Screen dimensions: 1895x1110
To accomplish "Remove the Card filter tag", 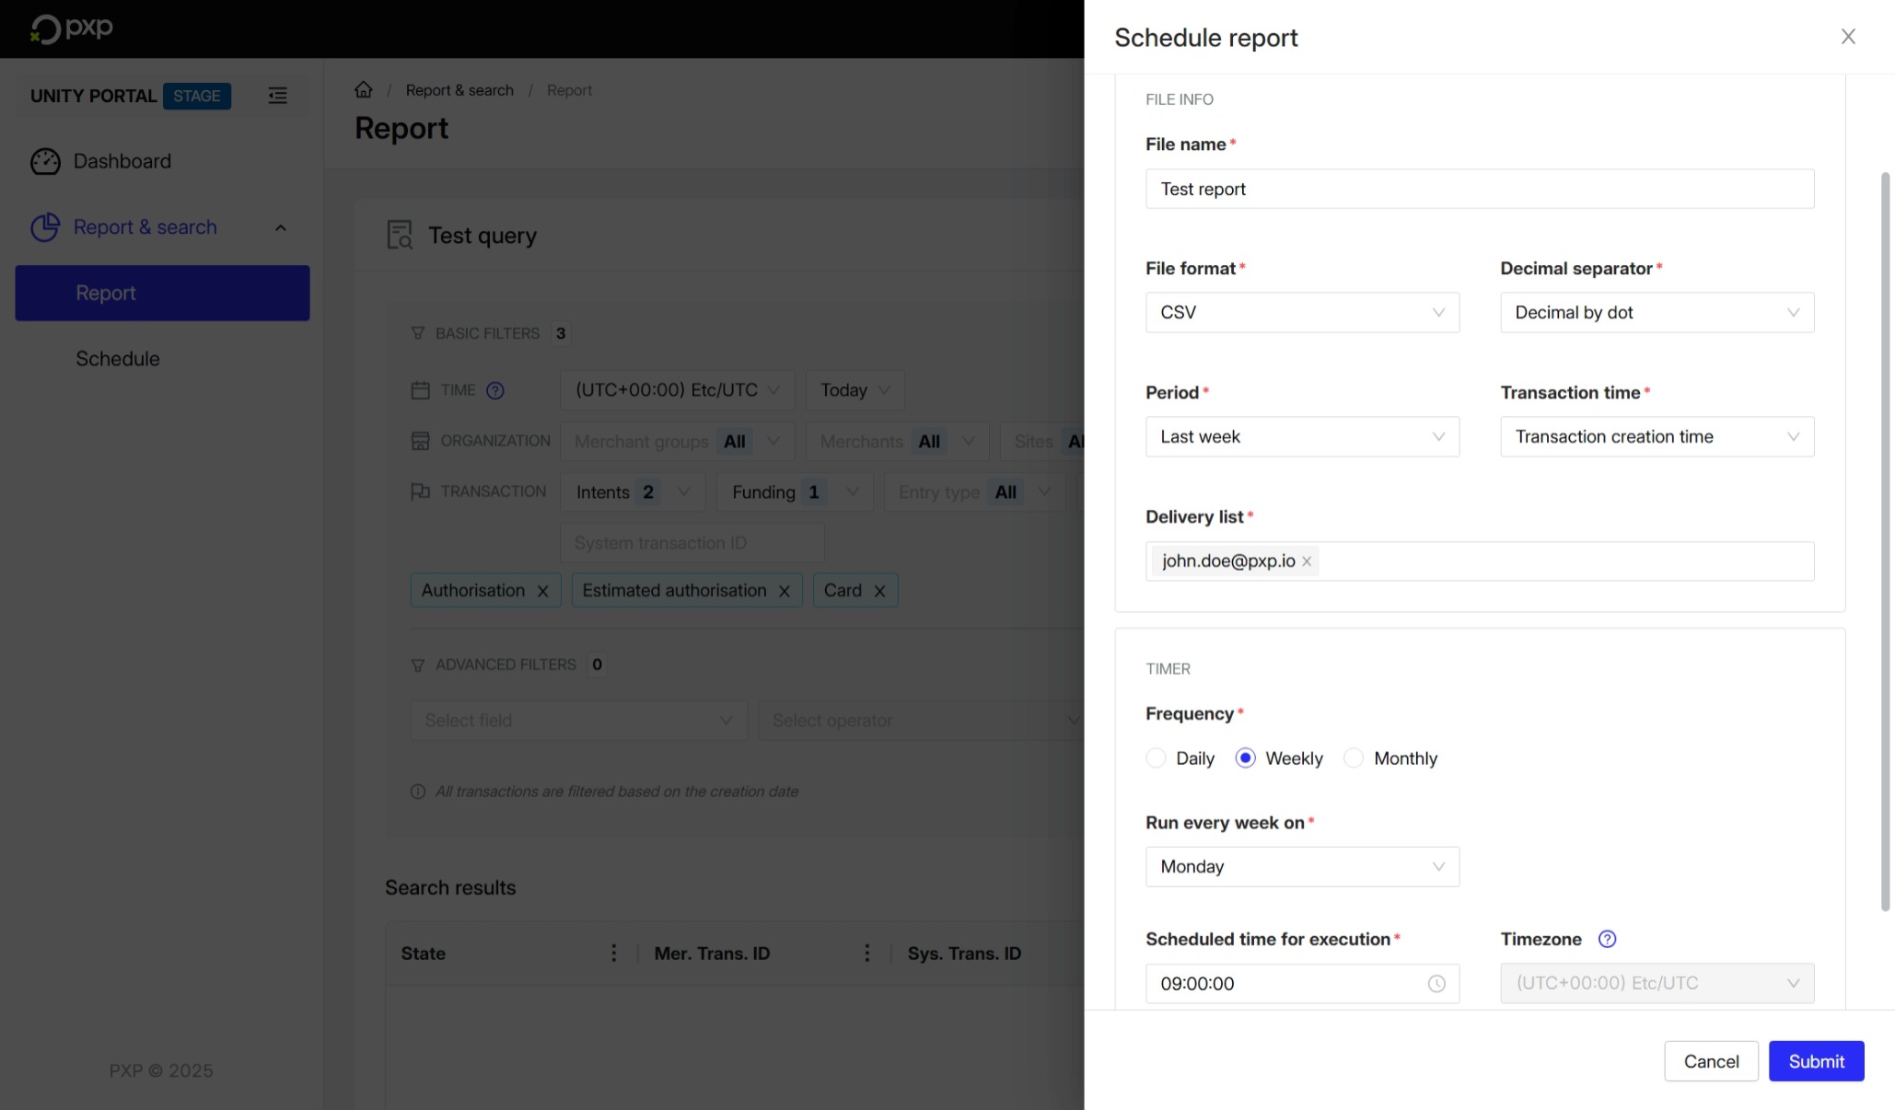I will [x=879, y=591].
